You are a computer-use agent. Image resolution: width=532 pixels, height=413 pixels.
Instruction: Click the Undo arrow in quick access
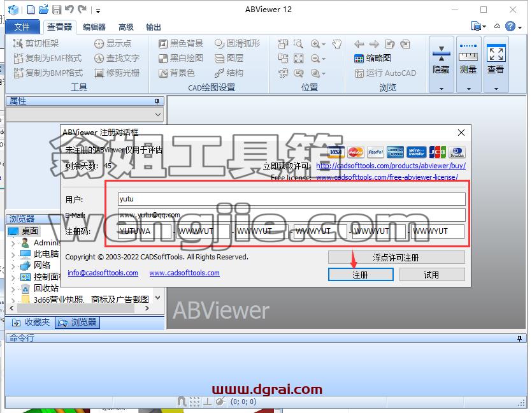(x=69, y=9)
